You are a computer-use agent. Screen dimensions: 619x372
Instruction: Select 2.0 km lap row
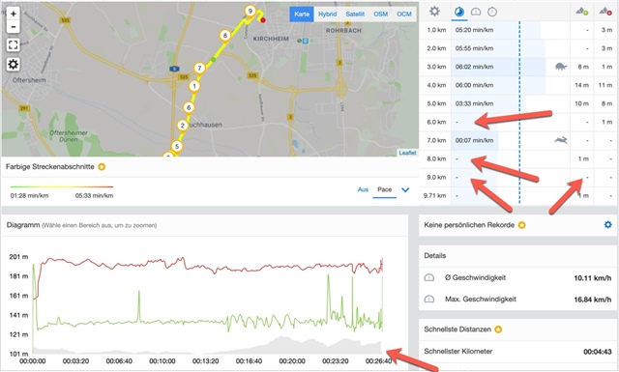517,48
